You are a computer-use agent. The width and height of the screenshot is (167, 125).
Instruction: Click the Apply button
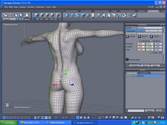(x=155, y=66)
